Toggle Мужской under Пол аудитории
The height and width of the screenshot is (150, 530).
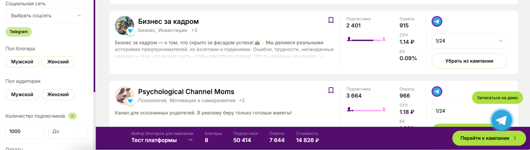click(22, 95)
